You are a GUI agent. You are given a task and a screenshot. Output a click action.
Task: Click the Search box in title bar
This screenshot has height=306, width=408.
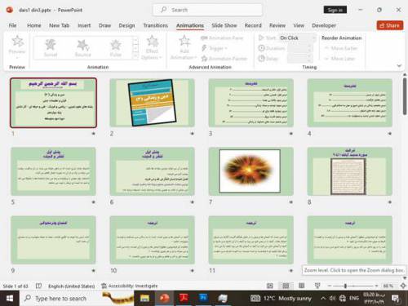(208, 10)
